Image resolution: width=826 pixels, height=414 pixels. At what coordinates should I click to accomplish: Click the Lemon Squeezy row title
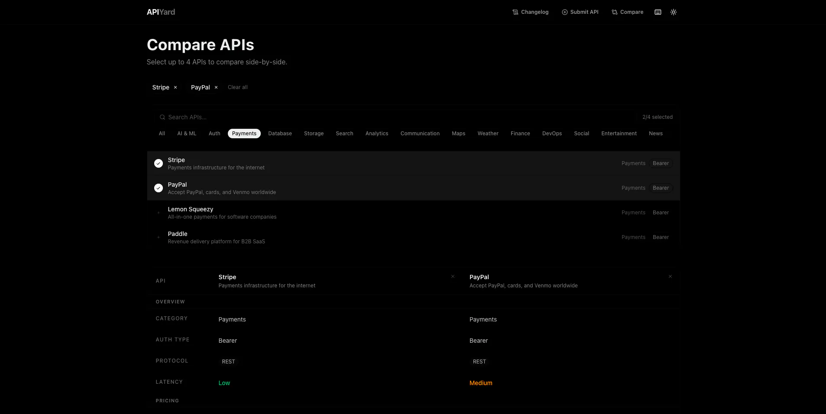pyautogui.click(x=191, y=209)
